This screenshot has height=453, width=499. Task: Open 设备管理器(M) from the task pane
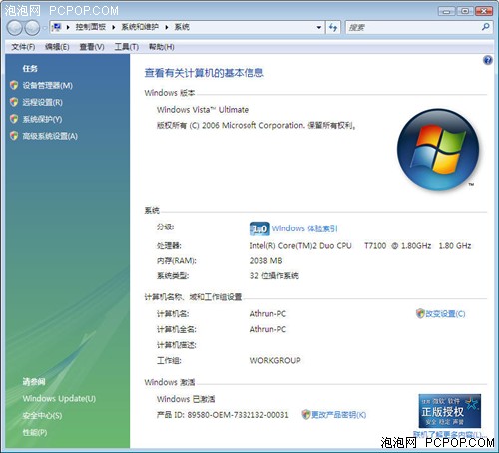pyautogui.click(x=47, y=86)
